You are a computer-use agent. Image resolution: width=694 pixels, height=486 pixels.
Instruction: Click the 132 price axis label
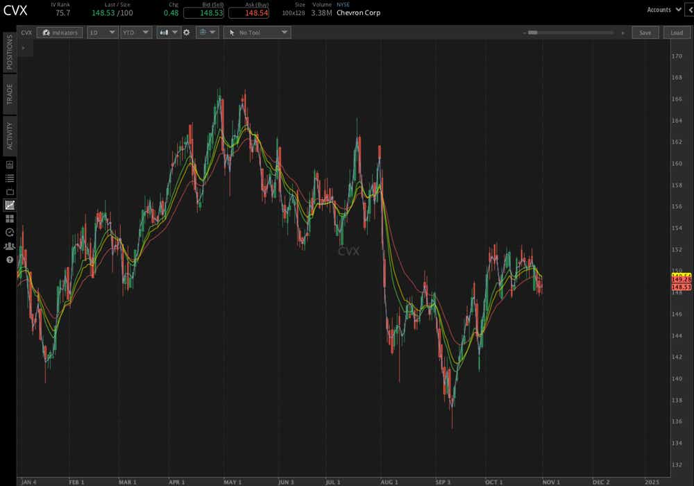[x=677, y=464]
